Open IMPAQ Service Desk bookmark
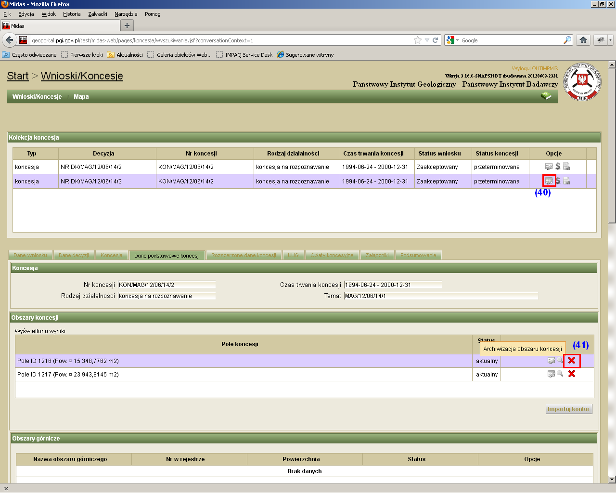 click(x=244, y=54)
